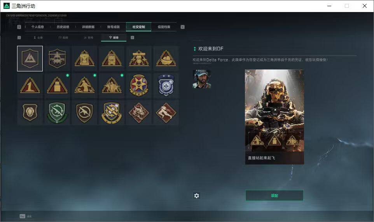Pick the triangle badge with crossed-bar machine emblem
Screen dimensions: 374x222
(x=139, y=59)
